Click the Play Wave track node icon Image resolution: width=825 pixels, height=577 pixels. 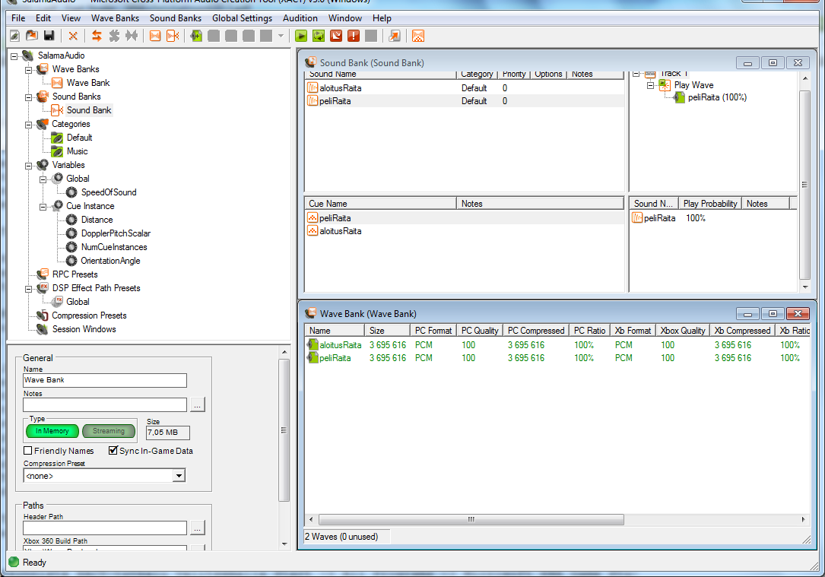[x=665, y=85]
